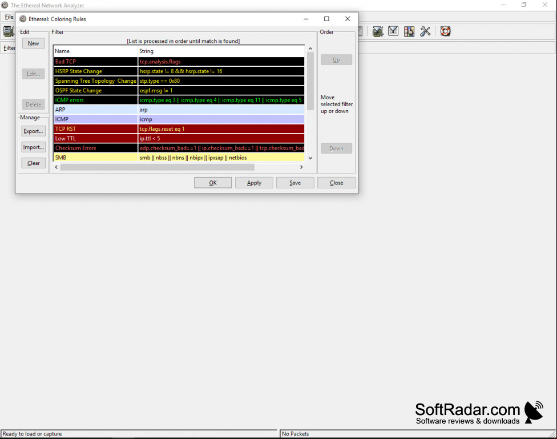This screenshot has width=557, height=439.
Task: Click the lifebuoy help icon
Action: pyautogui.click(x=445, y=31)
